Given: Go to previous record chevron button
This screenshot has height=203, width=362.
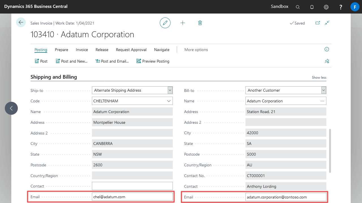Looking at the screenshot, I should tap(11, 108).
